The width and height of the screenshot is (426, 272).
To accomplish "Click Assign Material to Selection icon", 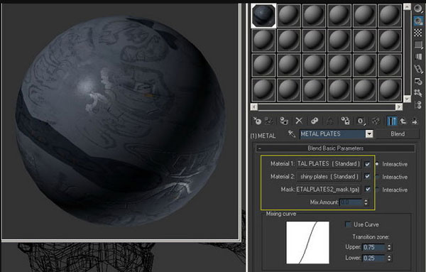I will (x=284, y=121).
